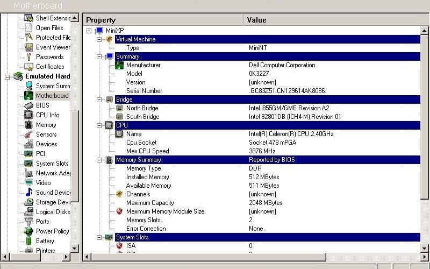Click the Event Viewer icon

[x=28, y=47]
